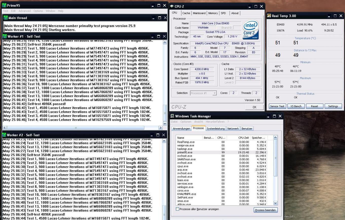Viewport: 345px width, 220px height.
Task: Click the Prime95 title bar icon
Action: (x=4, y=5)
